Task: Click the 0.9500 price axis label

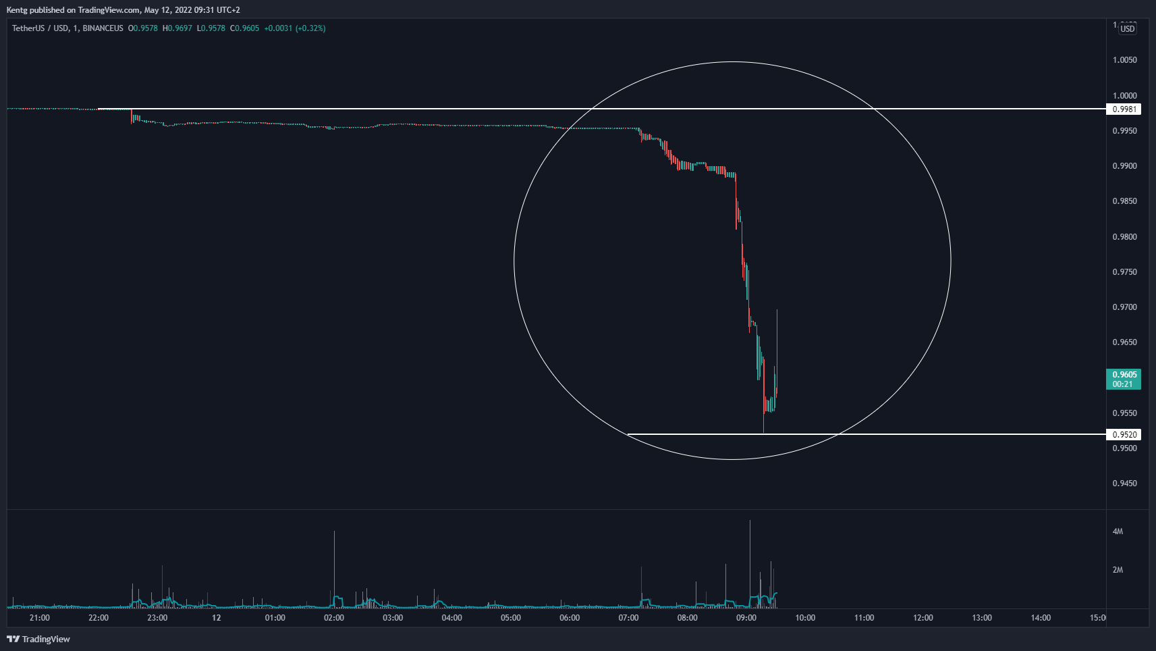Action: pyautogui.click(x=1125, y=448)
